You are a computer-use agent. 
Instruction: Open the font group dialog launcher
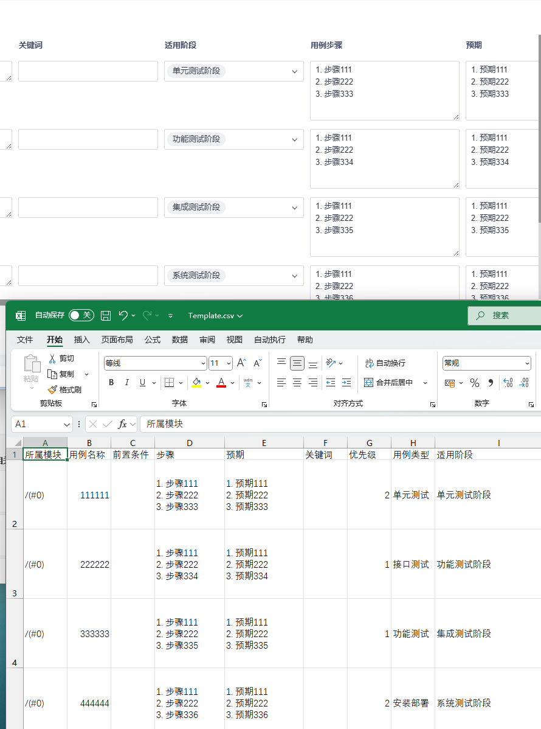(x=264, y=405)
